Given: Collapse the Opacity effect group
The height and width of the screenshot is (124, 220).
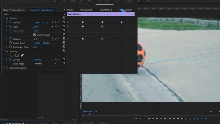Looking at the screenshot, I should (x=4, y=51).
